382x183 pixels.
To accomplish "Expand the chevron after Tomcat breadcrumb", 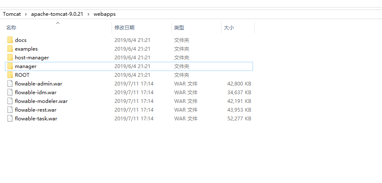I will click(26, 14).
